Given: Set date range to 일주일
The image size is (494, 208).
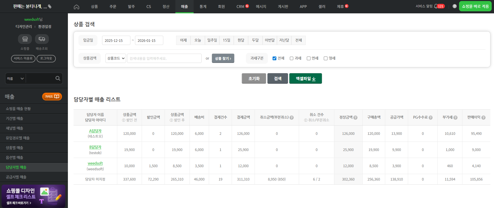Looking at the screenshot, I should coord(212,40).
